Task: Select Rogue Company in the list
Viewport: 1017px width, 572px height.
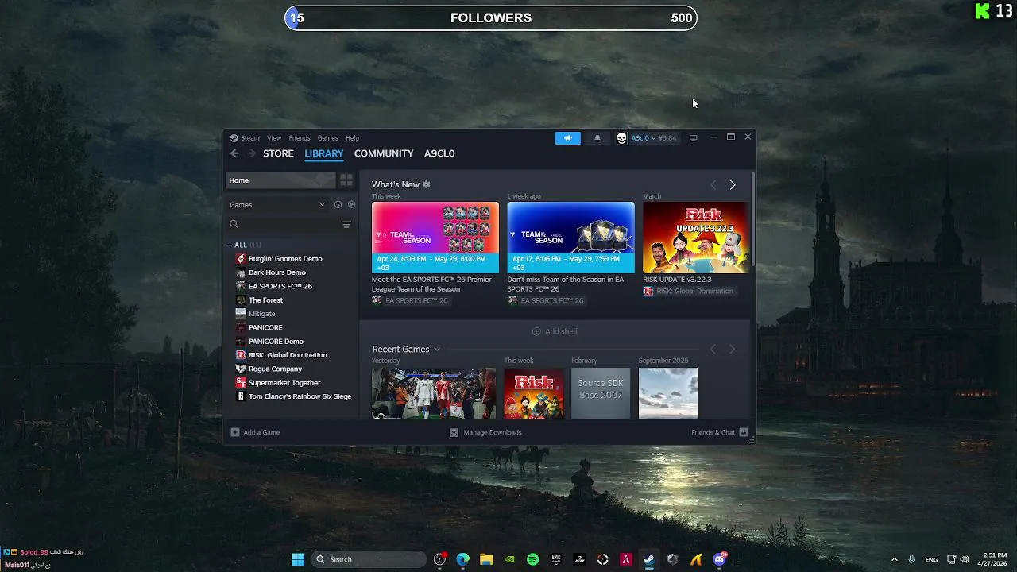Action: [x=275, y=369]
